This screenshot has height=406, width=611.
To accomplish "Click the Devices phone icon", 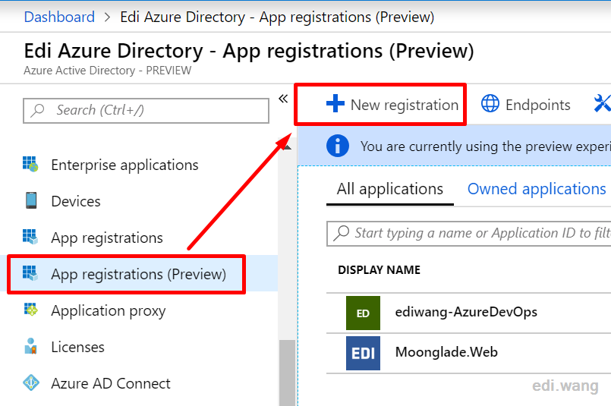I will click(x=31, y=200).
